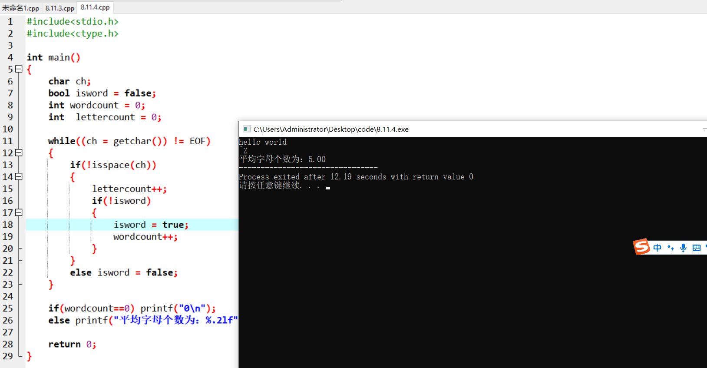The width and height of the screenshot is (707, 368).
Task: Switch to the 未命名1.cpp tab
Action: click(20, 8)
